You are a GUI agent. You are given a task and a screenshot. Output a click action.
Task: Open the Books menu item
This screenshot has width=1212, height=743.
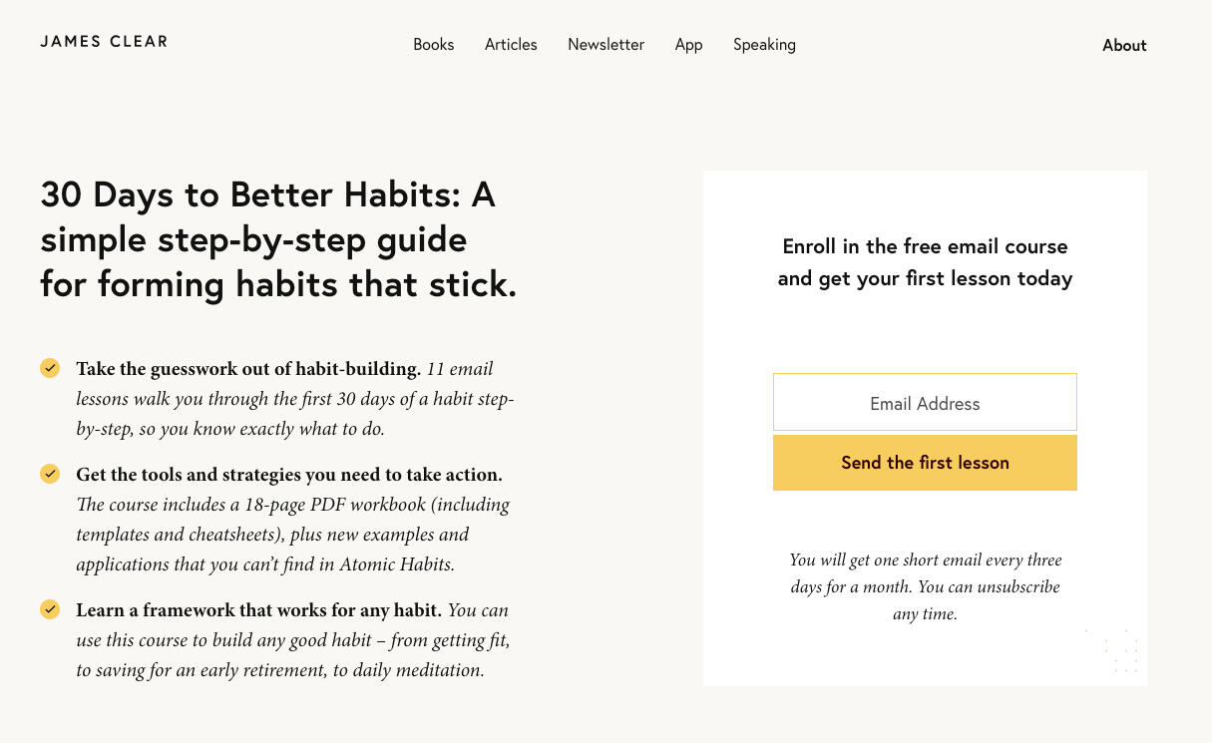point(433,45)
